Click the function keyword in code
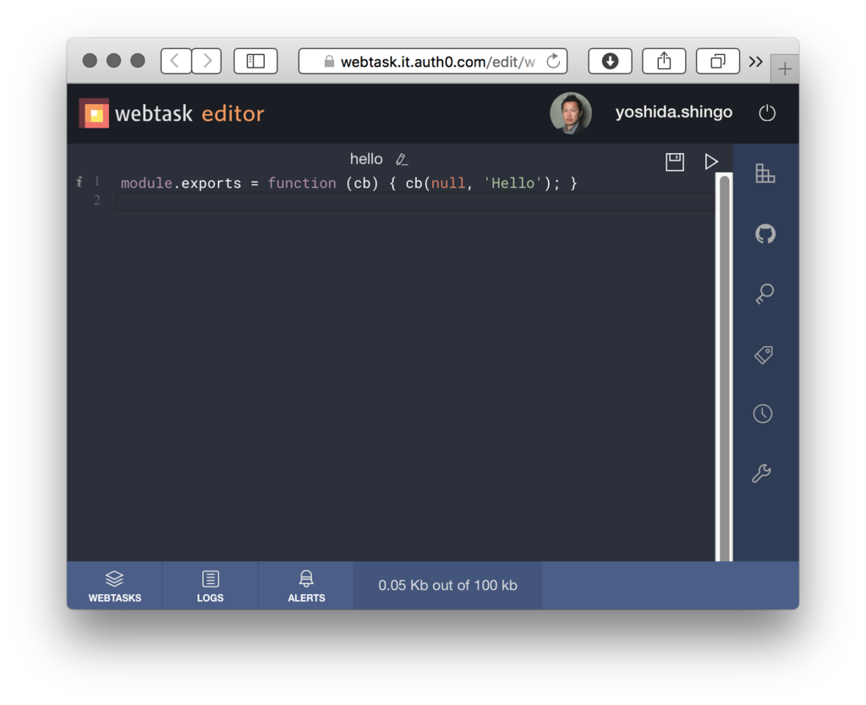The width and height of the screenshot is (866, 705). pos(302,183)
